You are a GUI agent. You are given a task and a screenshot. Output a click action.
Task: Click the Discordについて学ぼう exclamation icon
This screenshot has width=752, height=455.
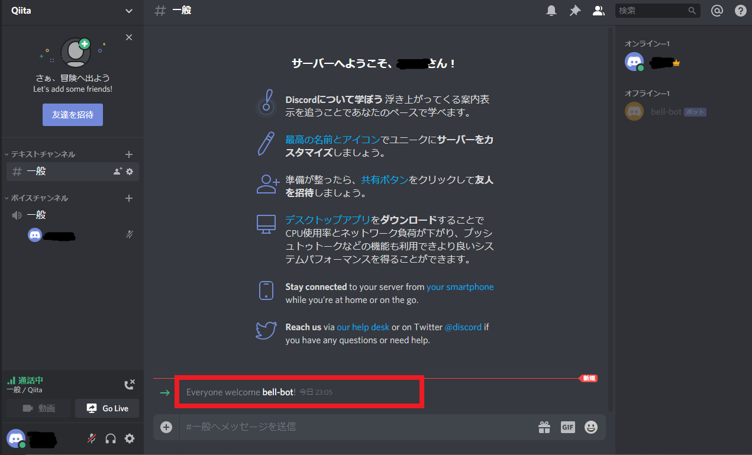(267, 104)
